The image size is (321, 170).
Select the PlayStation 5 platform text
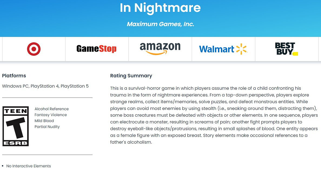tap(75, 86)
